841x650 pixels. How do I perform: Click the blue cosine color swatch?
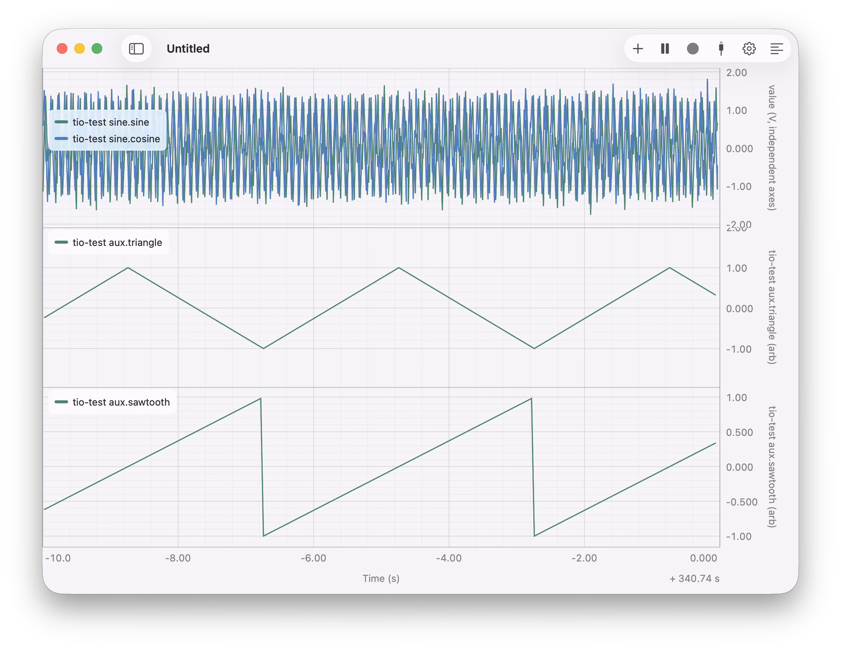(61, 139)
